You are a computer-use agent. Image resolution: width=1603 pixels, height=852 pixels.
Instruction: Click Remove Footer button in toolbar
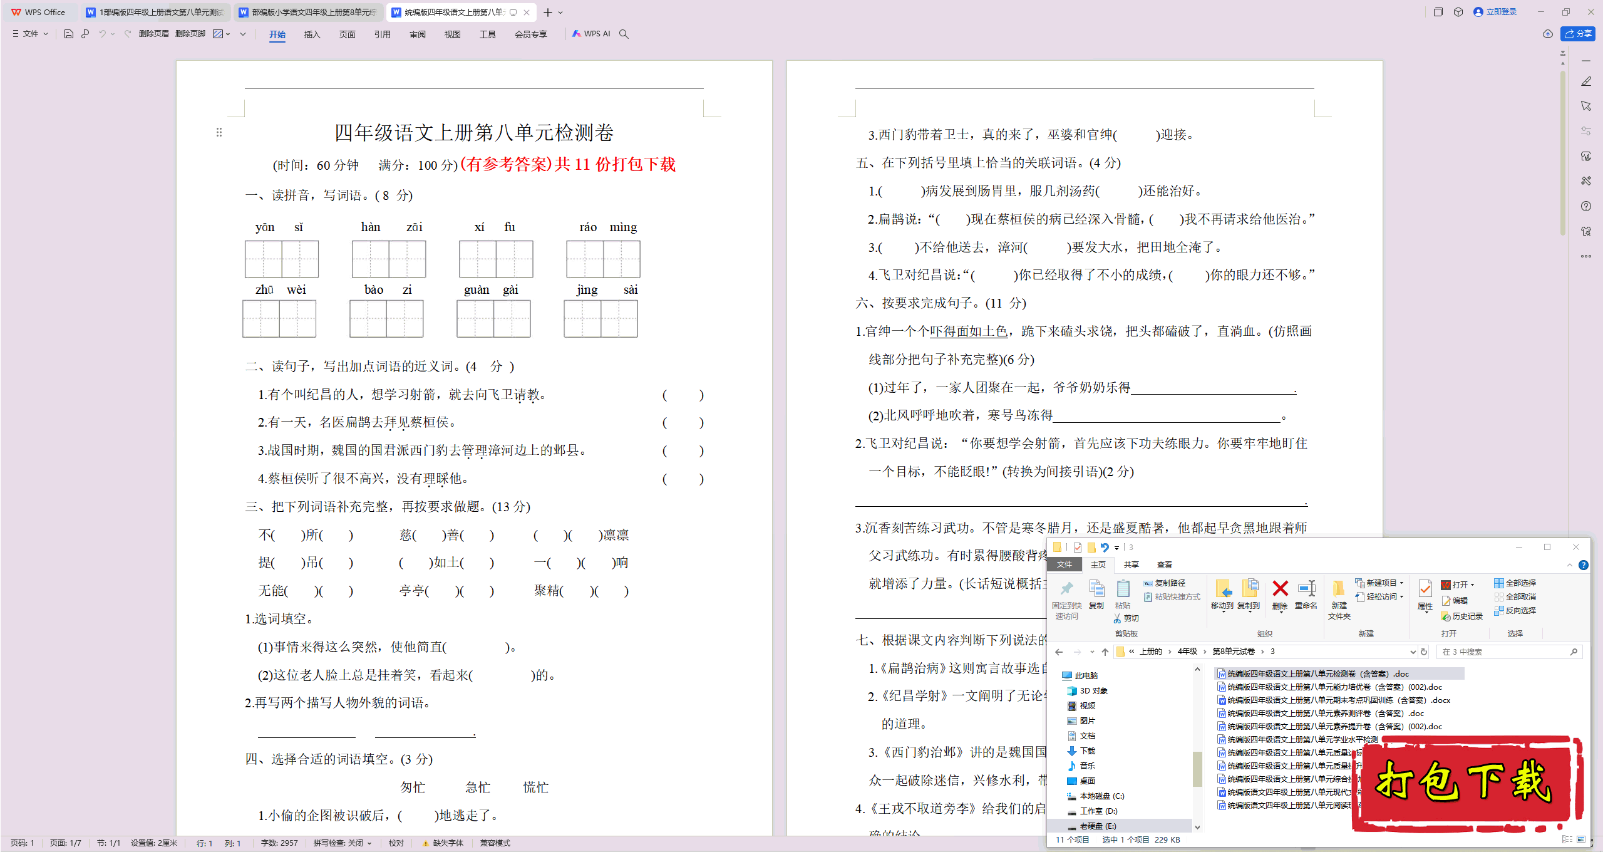click(190, 34)
